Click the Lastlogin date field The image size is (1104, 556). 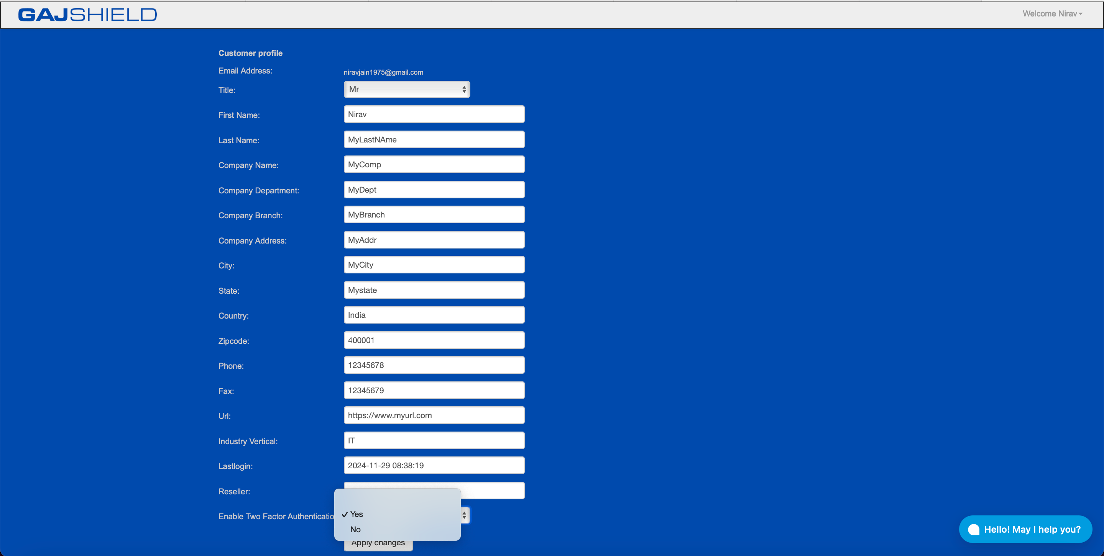coord(434,465)
